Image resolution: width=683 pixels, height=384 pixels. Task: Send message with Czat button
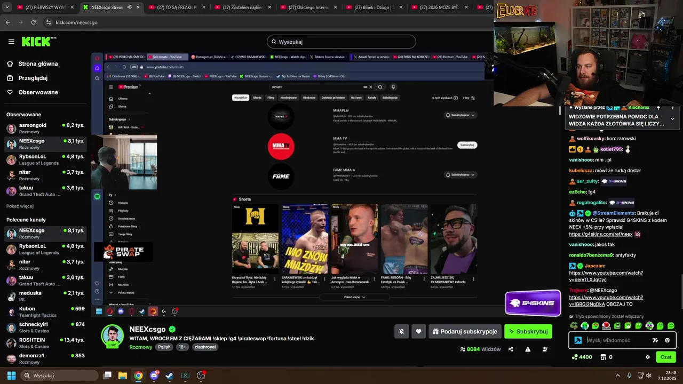[x=666, y=357]
